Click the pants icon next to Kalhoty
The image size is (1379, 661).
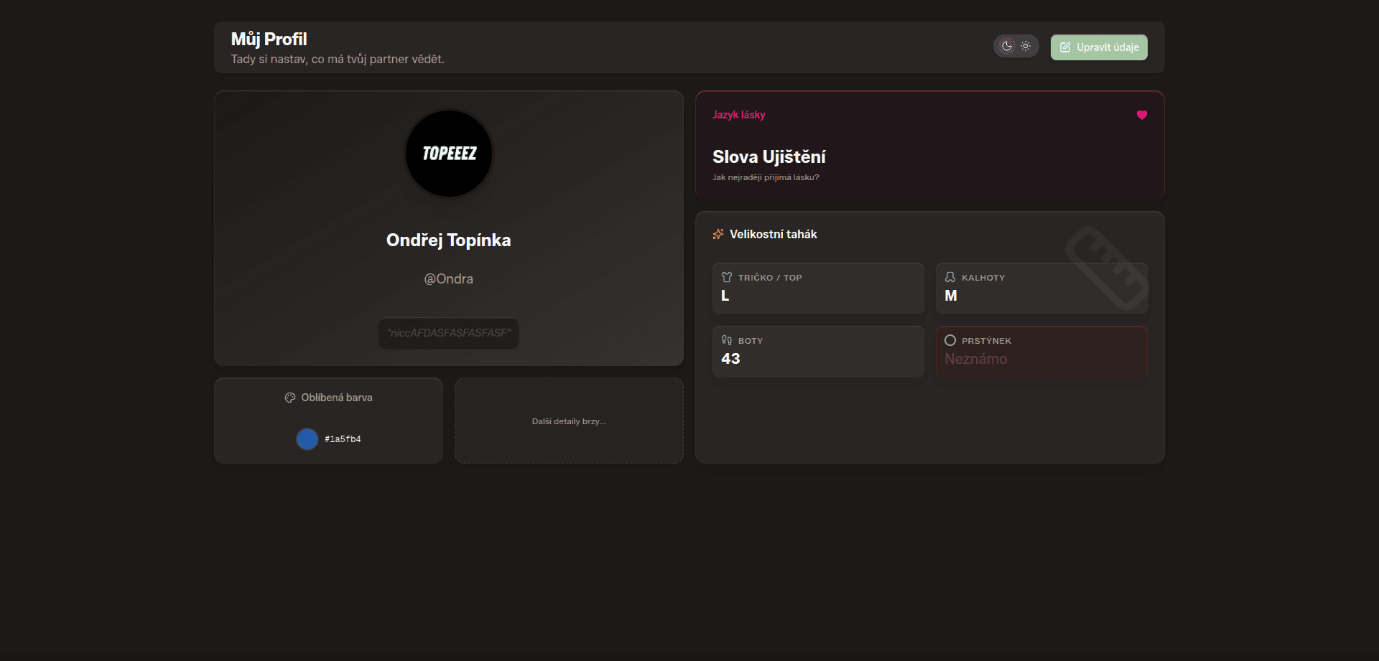949,277
